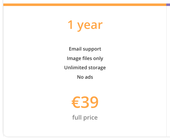This screenshot has height=140, width=170.
Task: Click the word "ads" in the features
Action: (89, 77)
